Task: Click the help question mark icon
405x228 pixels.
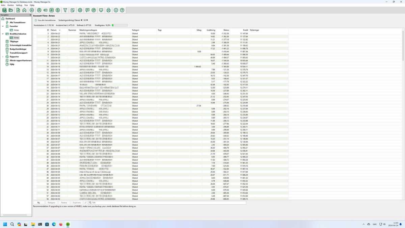Action: (x=122, y=10)
